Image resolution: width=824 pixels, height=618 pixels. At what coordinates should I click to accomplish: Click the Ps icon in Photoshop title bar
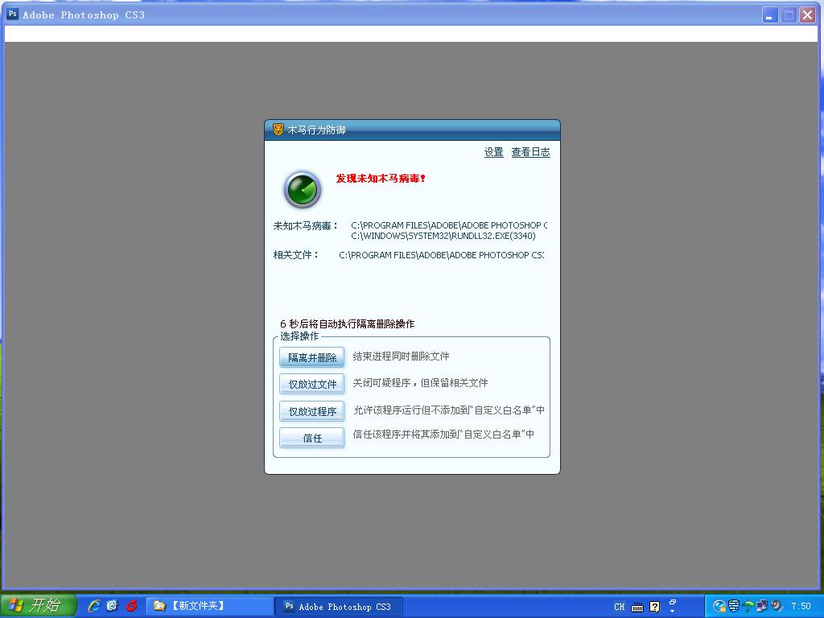pyautogui.click(x=12, y=14)
